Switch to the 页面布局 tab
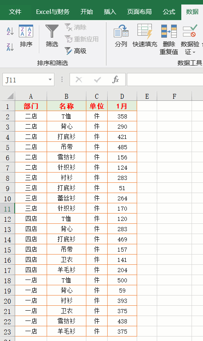This screenshot has height=341, width=203. click(x=140, y=12)
